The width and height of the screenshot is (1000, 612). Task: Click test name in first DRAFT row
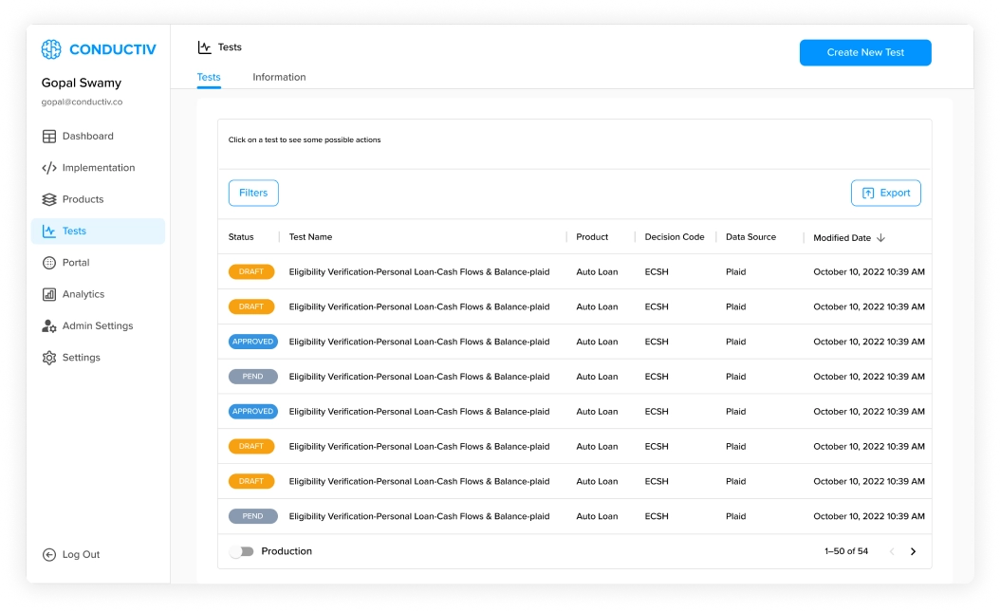pos(419,272)
